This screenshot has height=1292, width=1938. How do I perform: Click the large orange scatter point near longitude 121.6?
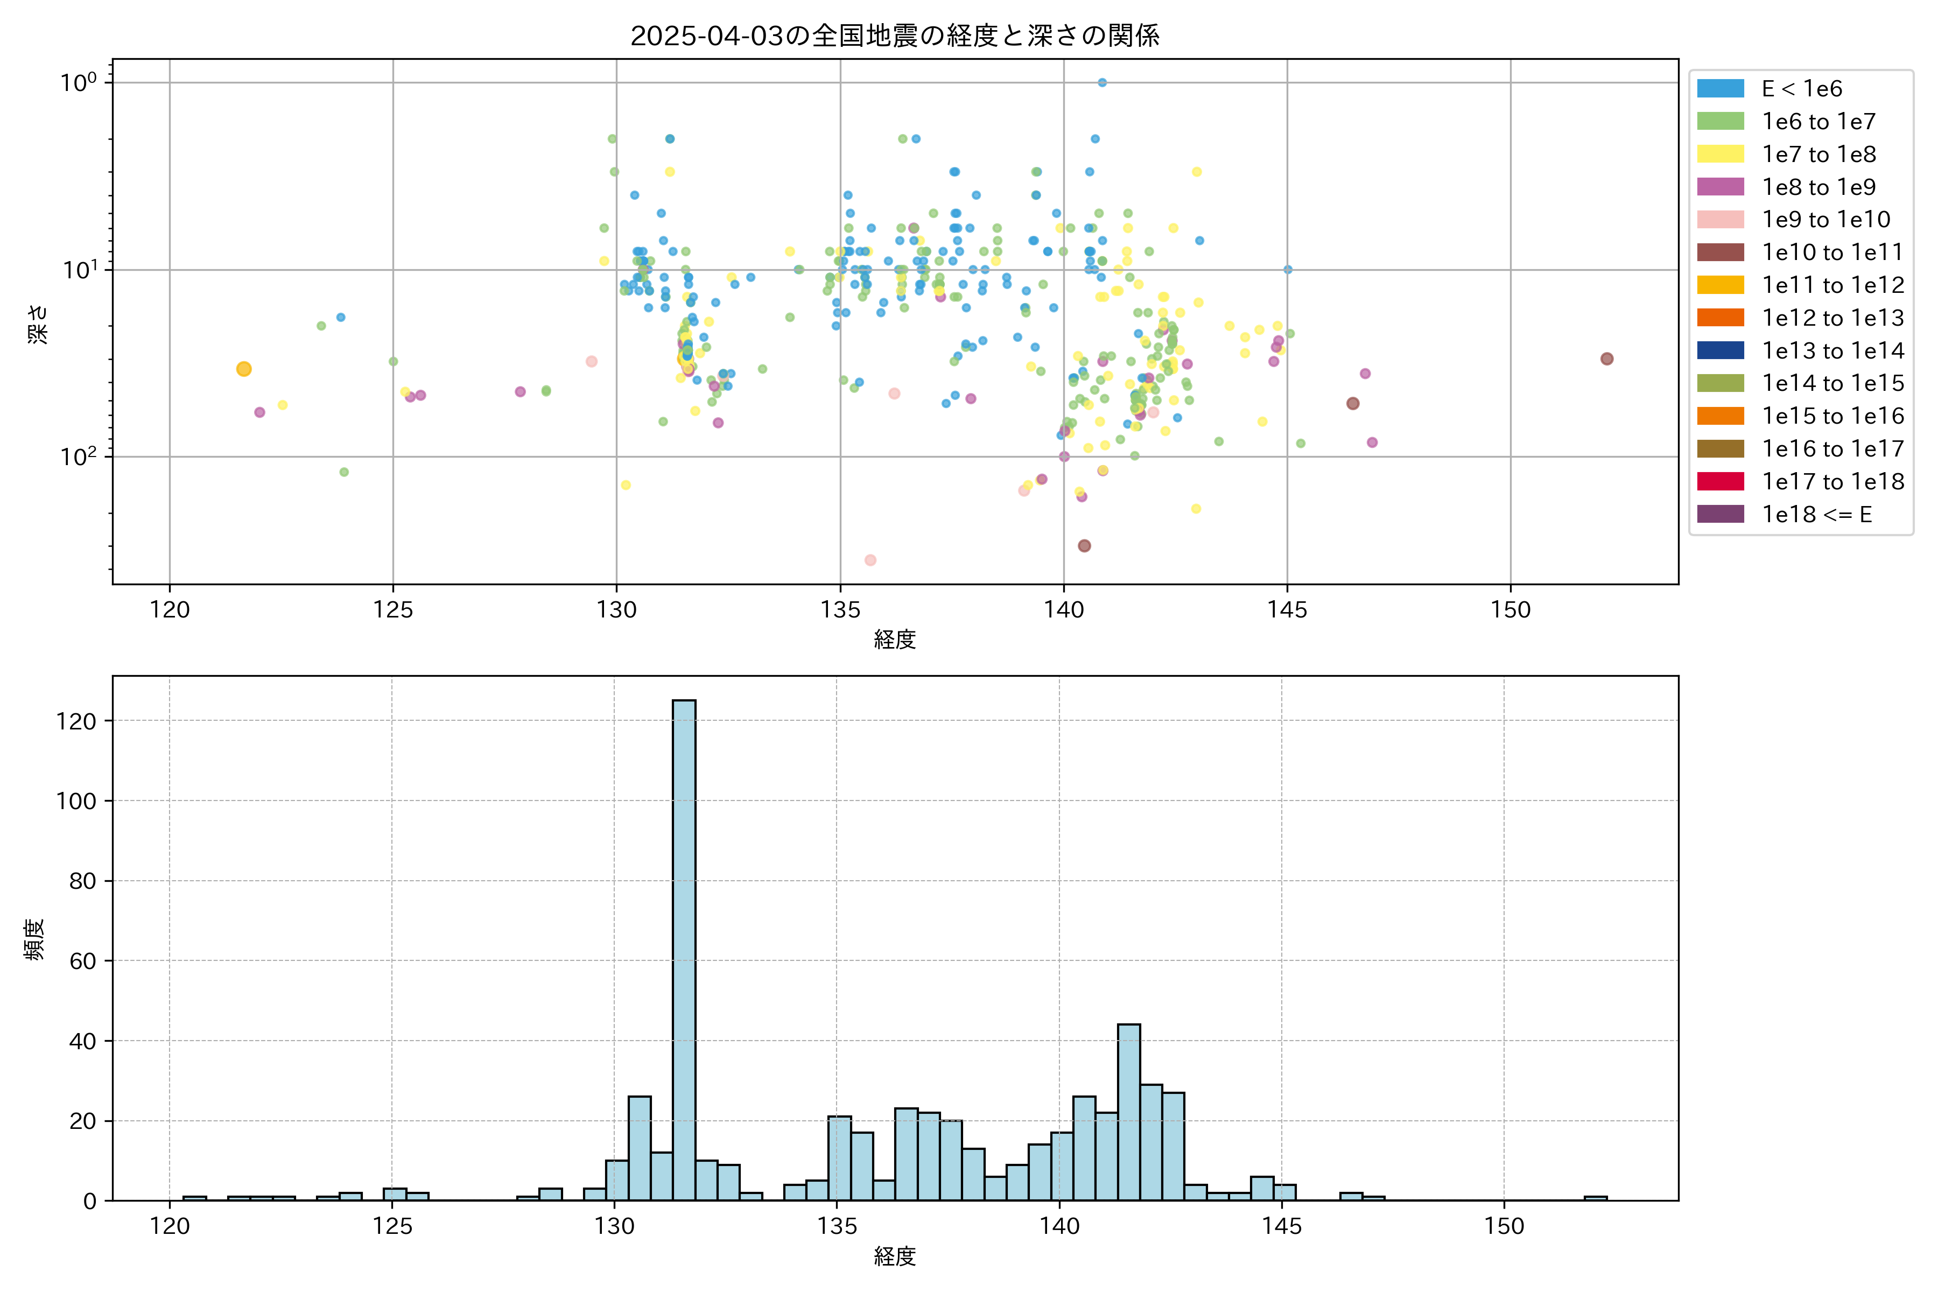[244, 369]
